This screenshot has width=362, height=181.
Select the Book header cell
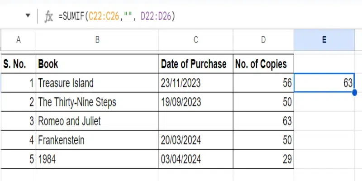pos(97,64)
